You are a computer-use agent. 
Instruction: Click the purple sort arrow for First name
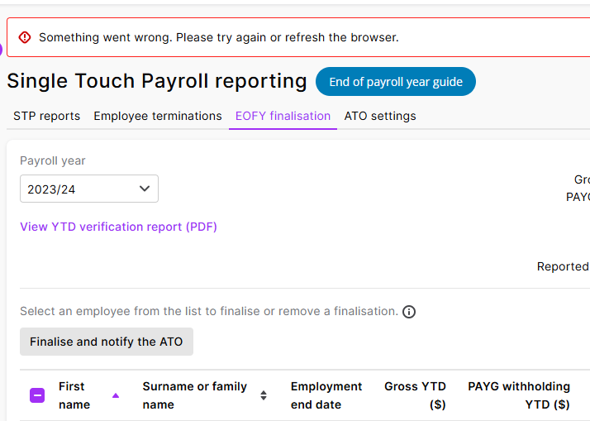(116, 395)
